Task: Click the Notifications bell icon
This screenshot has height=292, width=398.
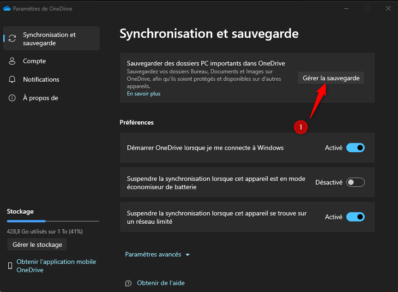Action: click(x=13, y=80)
